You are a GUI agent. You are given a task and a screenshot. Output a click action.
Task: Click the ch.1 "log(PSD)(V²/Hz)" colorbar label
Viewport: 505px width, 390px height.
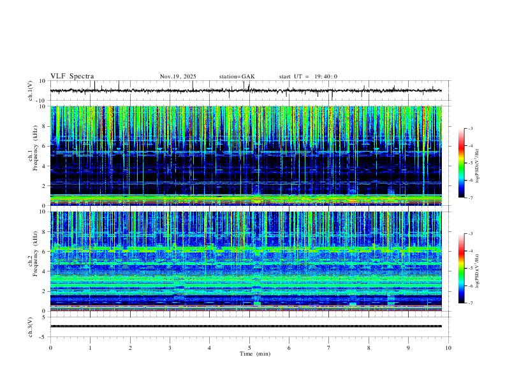pyautogui.click(x=477, y=166)
